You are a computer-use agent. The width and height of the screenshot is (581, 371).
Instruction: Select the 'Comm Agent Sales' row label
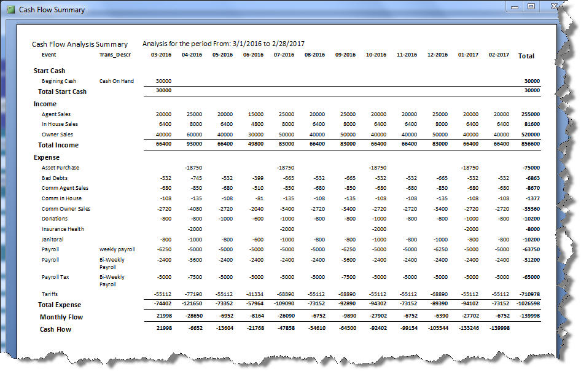(x=65, y=188)
